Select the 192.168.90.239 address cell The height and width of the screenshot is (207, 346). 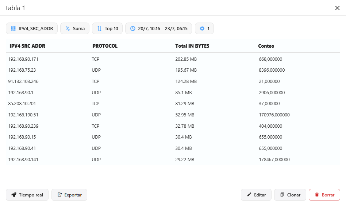pyautogui.click(x=23, y=126)
